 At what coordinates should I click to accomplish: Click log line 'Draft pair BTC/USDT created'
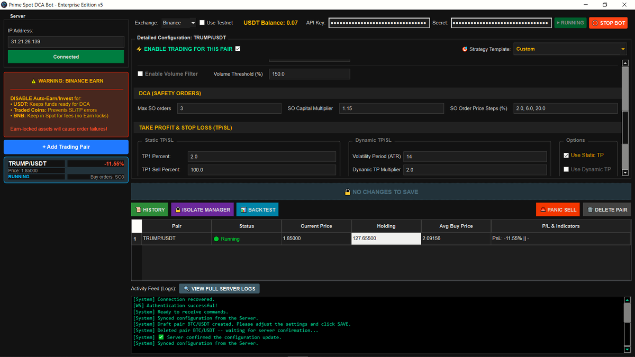tap(242, 324)
